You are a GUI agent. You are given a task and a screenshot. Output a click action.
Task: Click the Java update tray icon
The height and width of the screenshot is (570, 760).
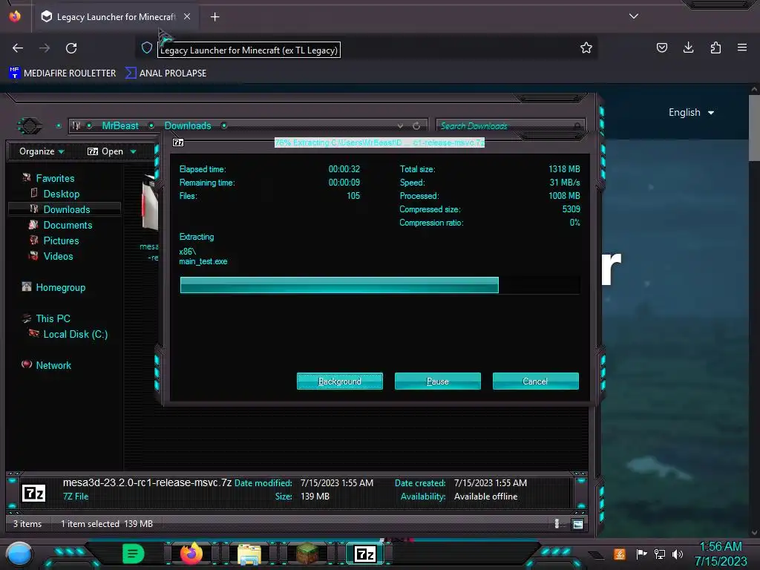click(619, 554)
